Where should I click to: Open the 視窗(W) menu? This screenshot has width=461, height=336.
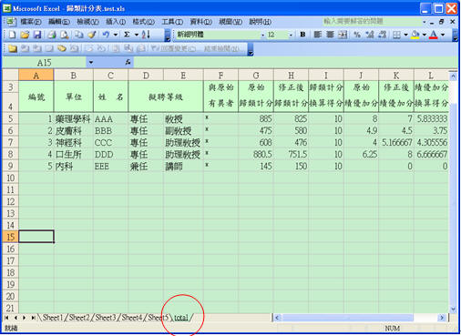[x=230, y=22]
